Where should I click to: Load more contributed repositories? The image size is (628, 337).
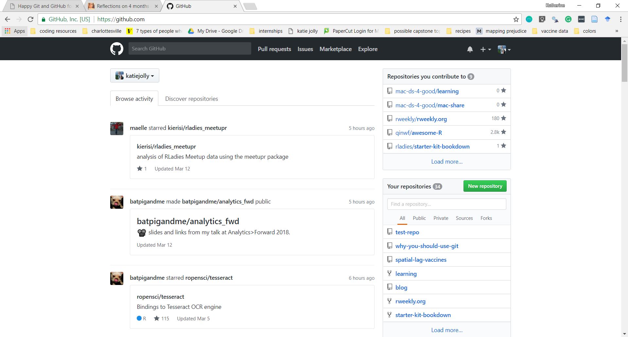click(447, 161)
